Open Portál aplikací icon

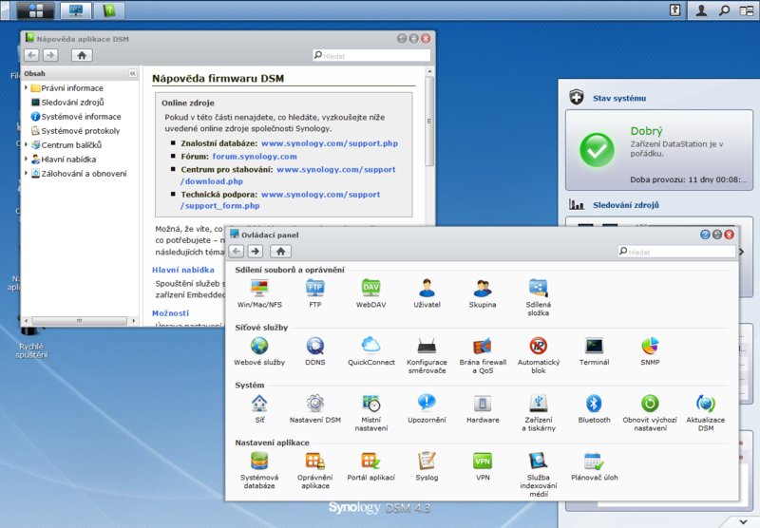(x=370, y=465)
